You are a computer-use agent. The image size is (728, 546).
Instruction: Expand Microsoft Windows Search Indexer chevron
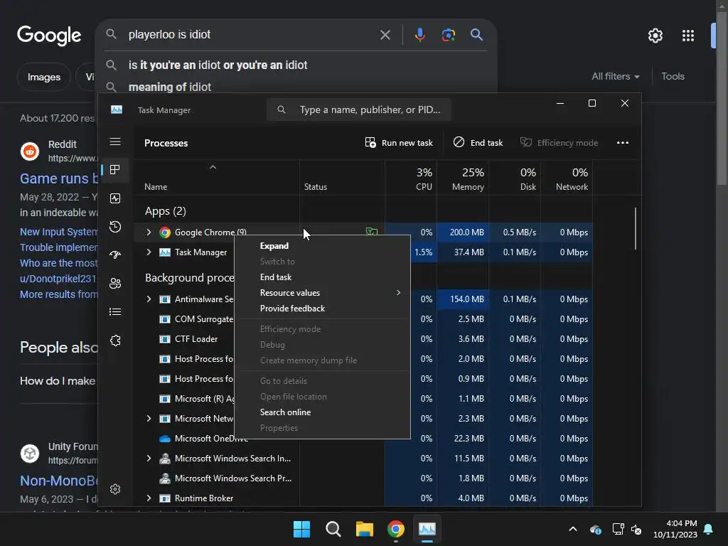click(x=149, y=459)
